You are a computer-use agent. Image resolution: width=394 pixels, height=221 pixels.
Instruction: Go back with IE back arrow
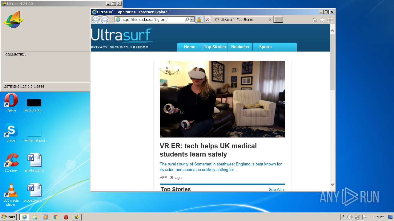[96, 20]
